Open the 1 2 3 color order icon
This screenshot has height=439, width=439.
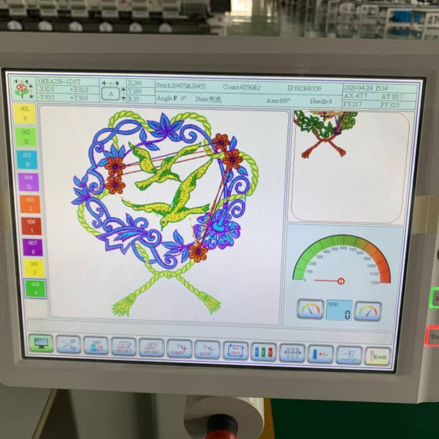264,352
